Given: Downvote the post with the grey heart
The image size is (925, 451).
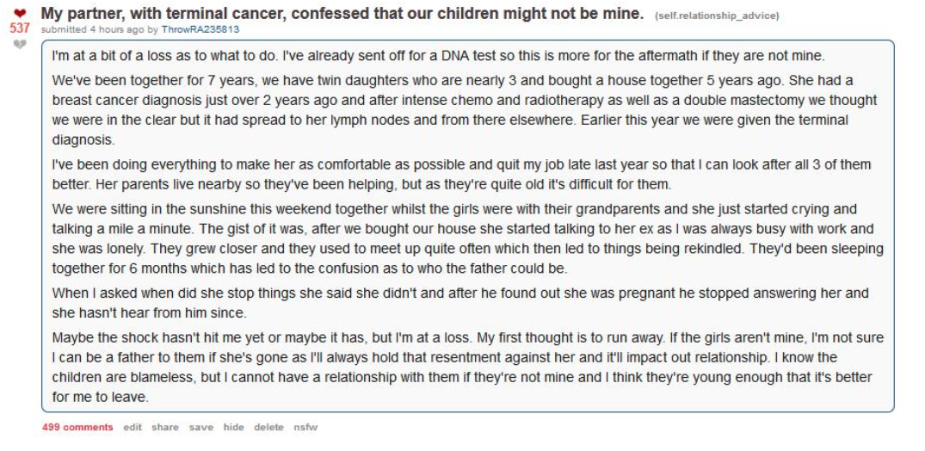Looking at the screenshot, I should [18, 44].
